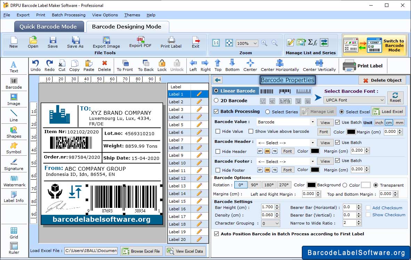Select the Barcode tool in sidebar

[x=14, y=83]
